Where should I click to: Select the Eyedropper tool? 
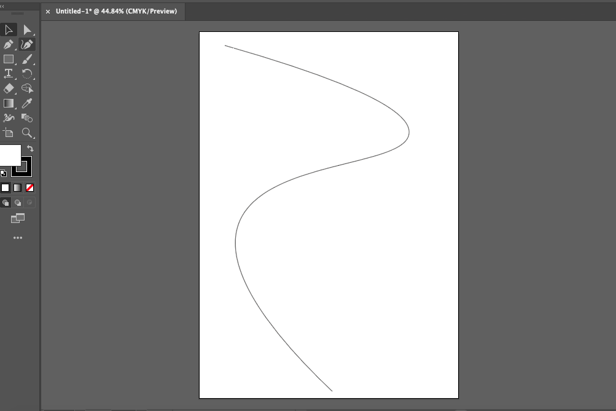point(27,103)
